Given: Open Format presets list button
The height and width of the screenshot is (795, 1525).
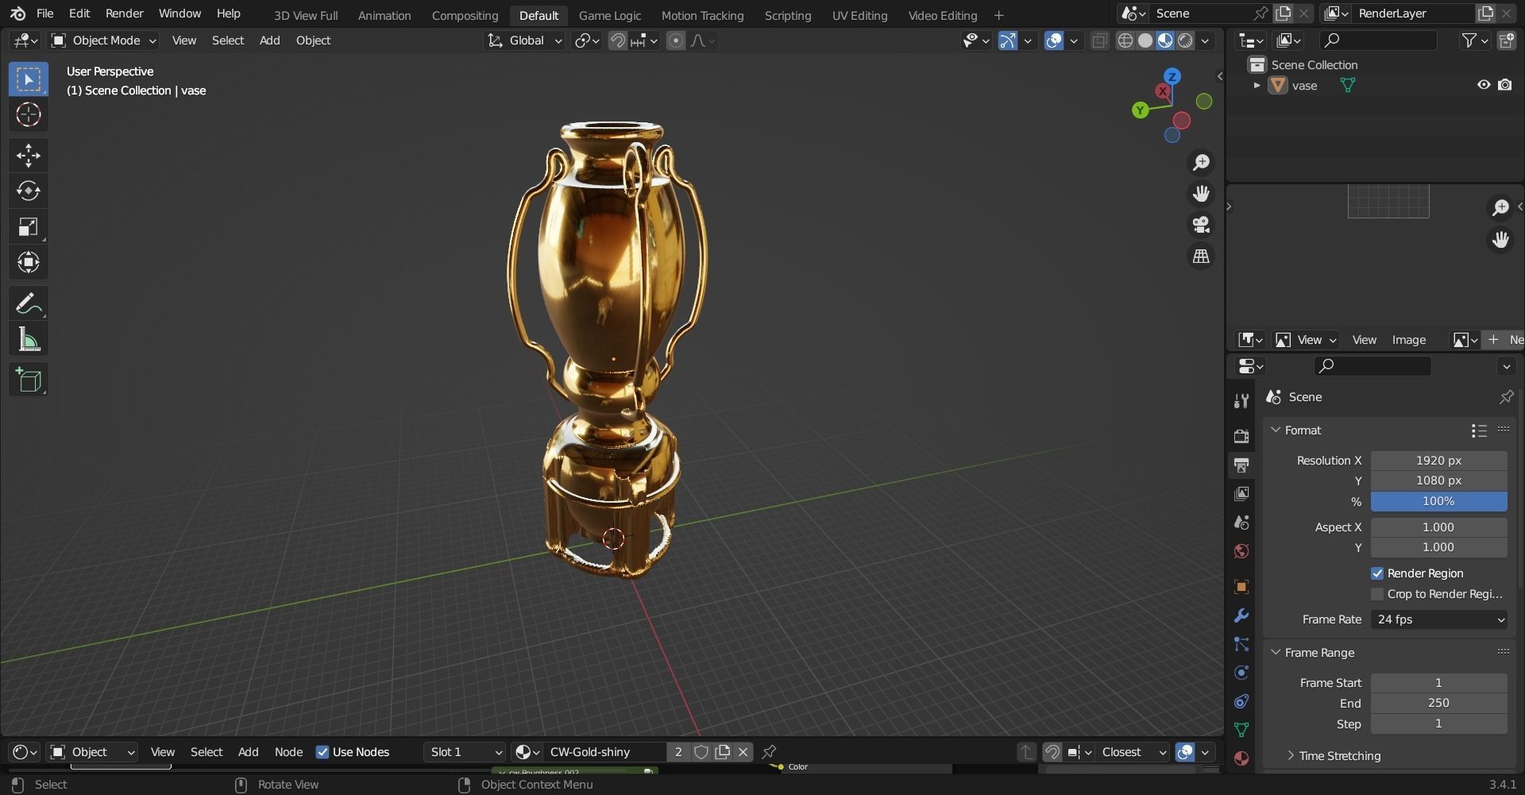Looking at the screenshot, I should 1478,430.
